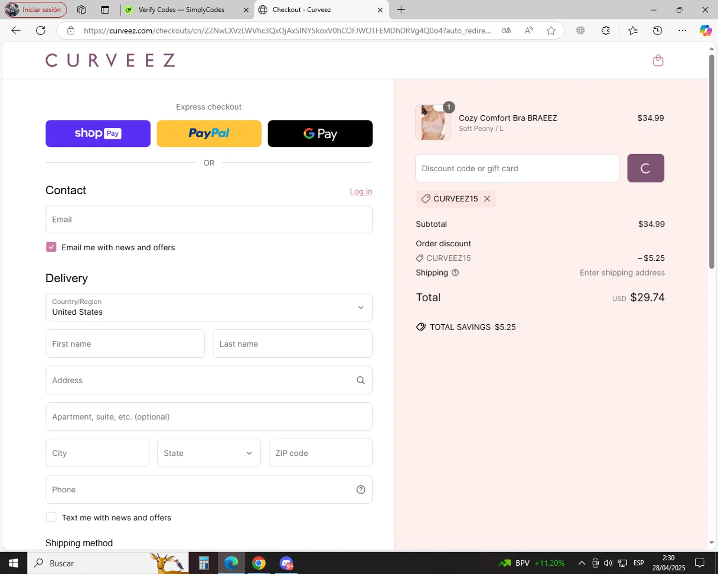Image resolution: width=718 pixels, height=574 pixels.
Task: Click the discount apply button
Action: (x=646, y=168)
